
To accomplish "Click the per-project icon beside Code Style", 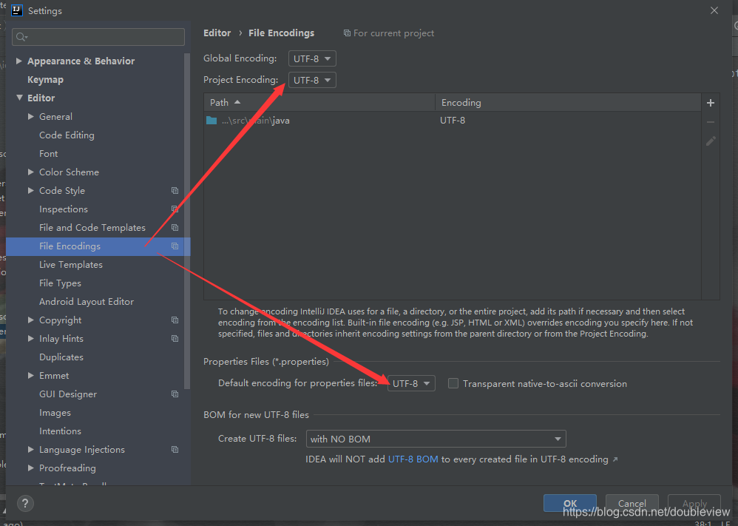I will point(175,191).
